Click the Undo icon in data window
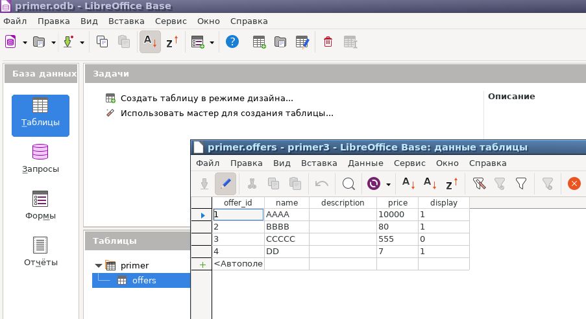The width and height of the screenshot is (586, 319). pos(322,183)
